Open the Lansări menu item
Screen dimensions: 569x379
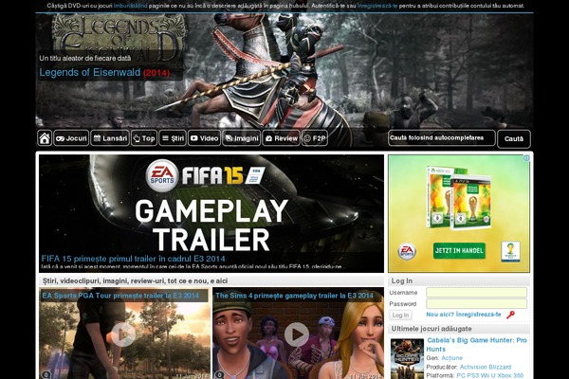[x=110, y=138]
